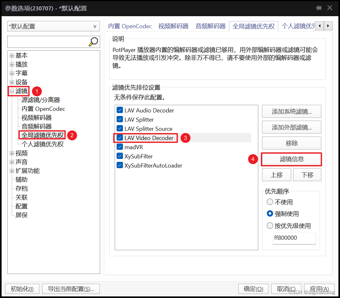The image size is (340, 298).
Task: Open the 配置 settings page
Action: [x=22, y=206]
